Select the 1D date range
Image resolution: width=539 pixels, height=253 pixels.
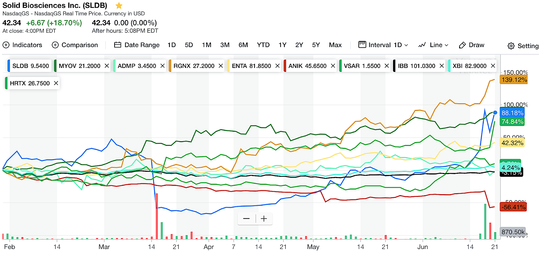[172, 45]
